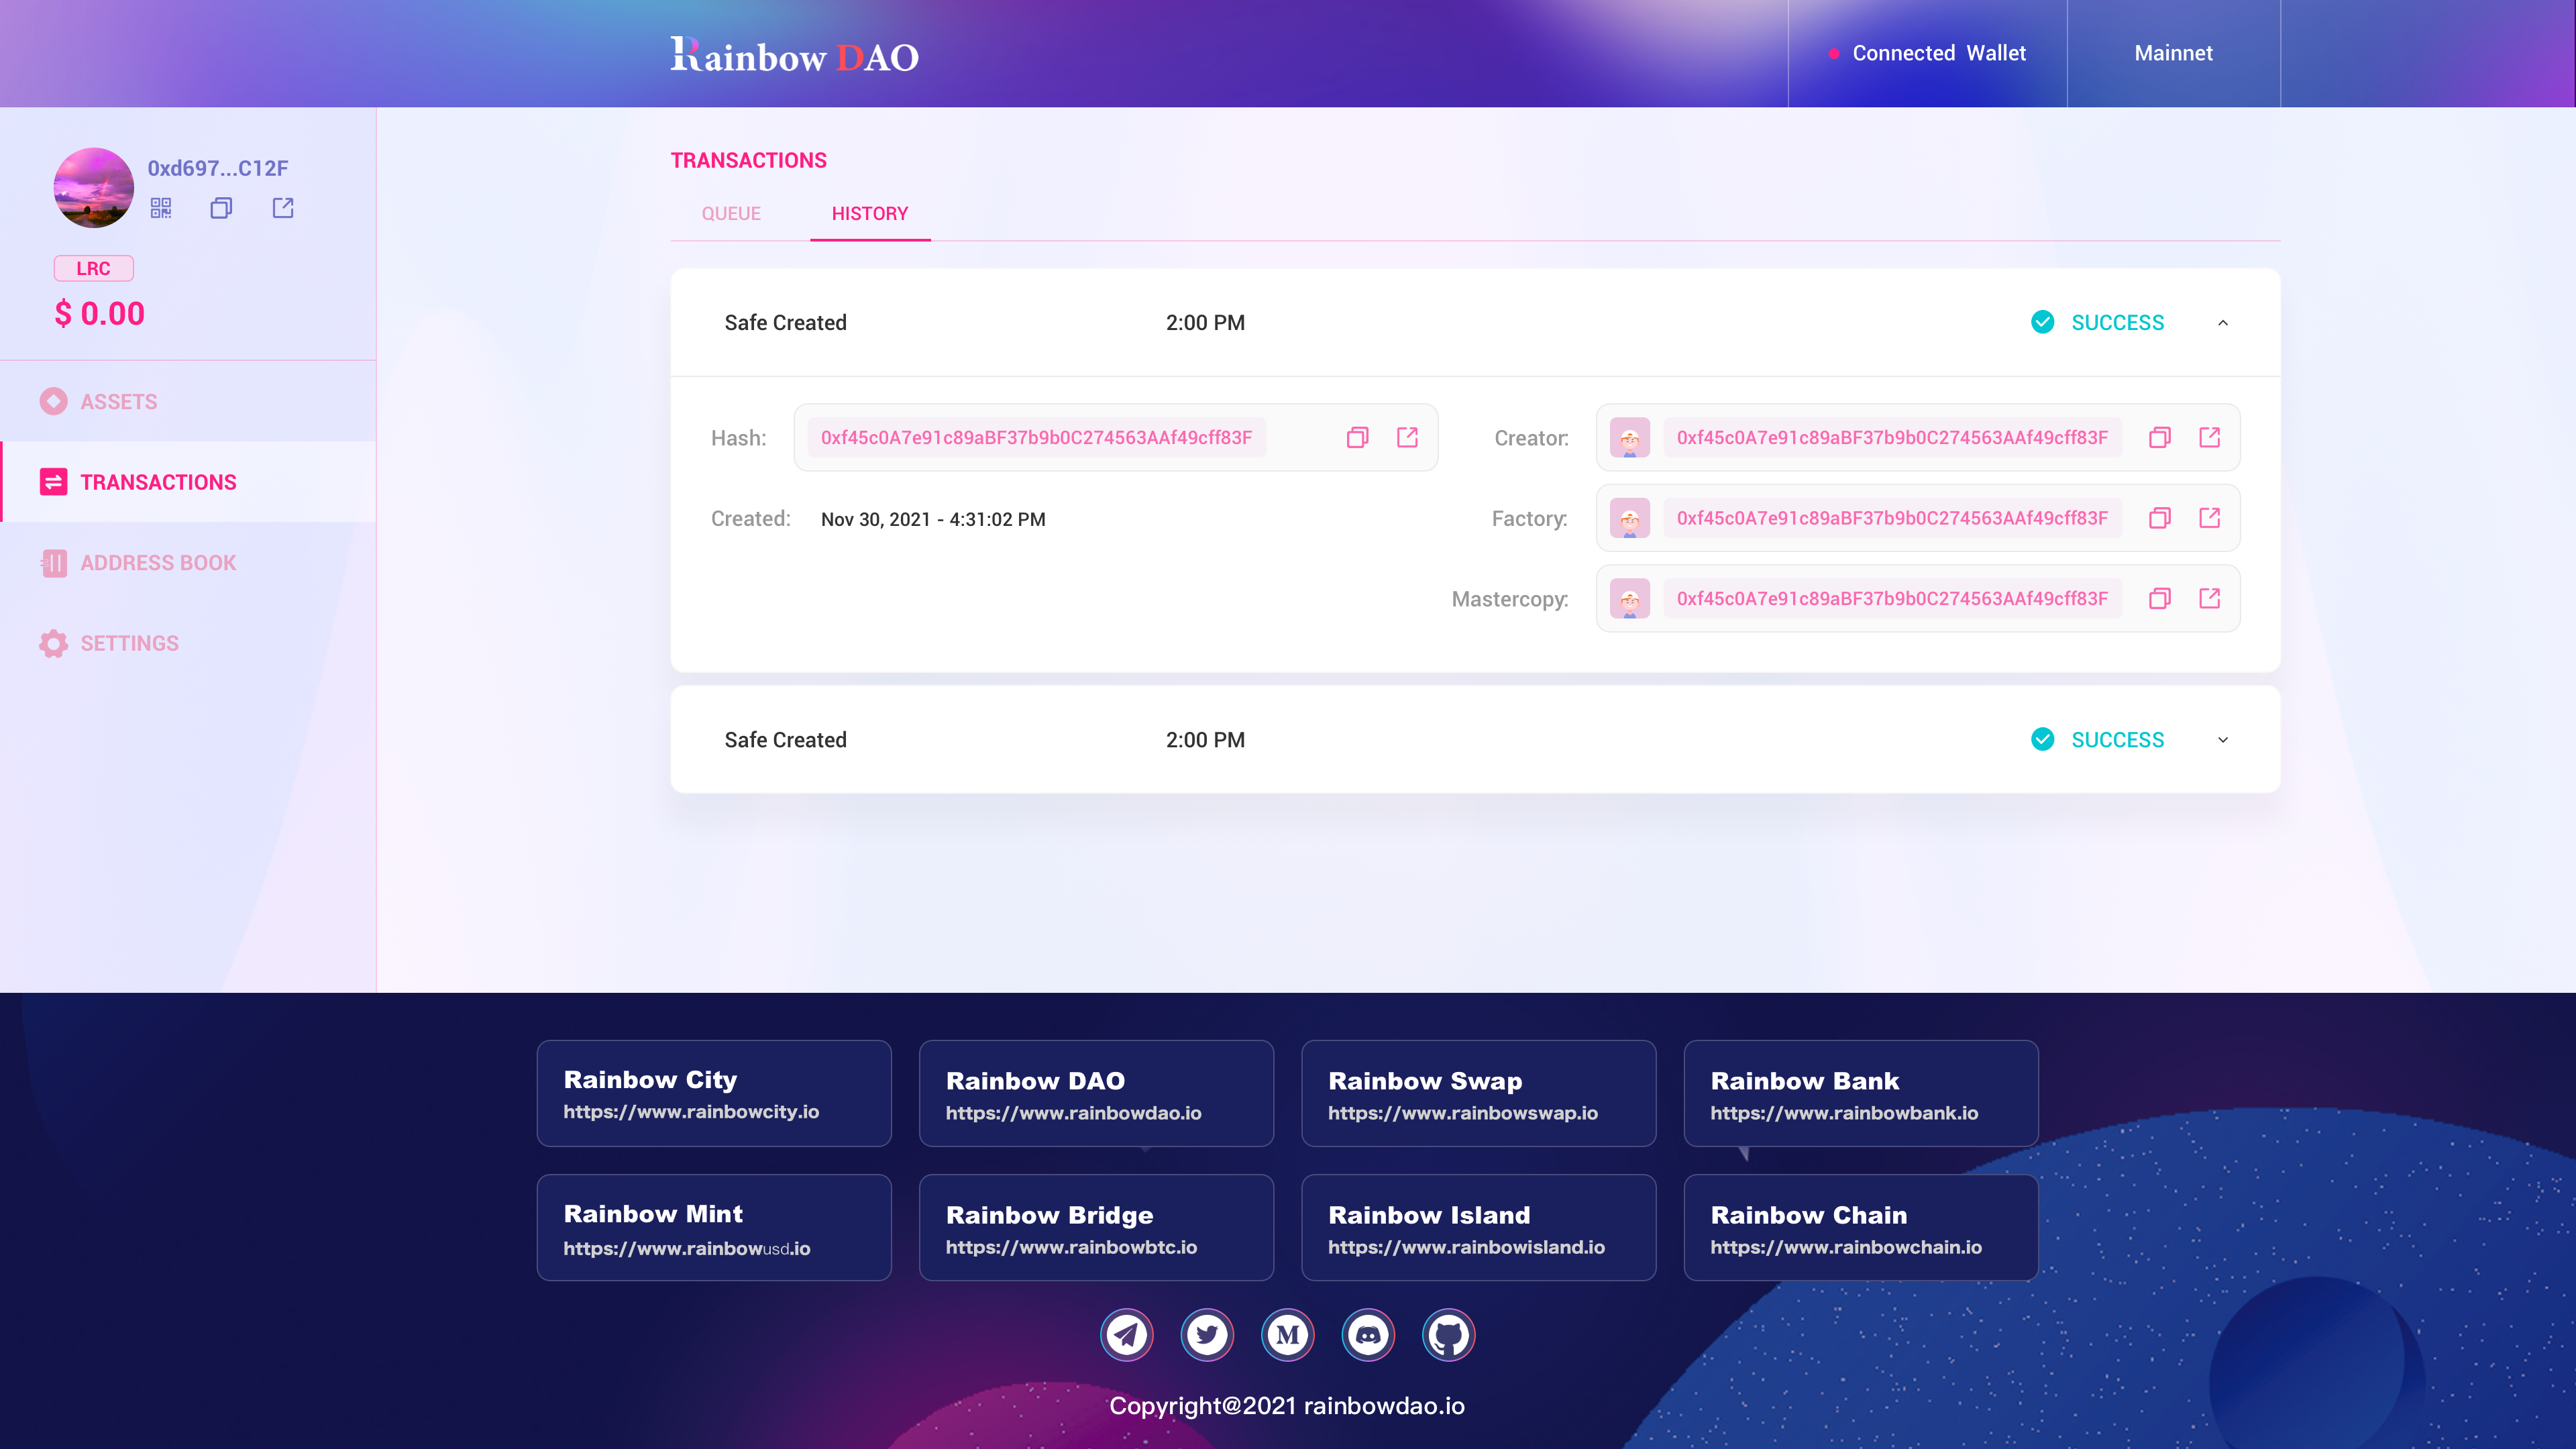Click the Connected Wallet button
The height and width of the screenshot is (1449, 2576).
pyautogui.click(x=1927, y=53)
